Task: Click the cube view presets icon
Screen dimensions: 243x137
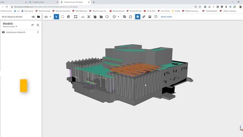Action: [x=114, y=17]
